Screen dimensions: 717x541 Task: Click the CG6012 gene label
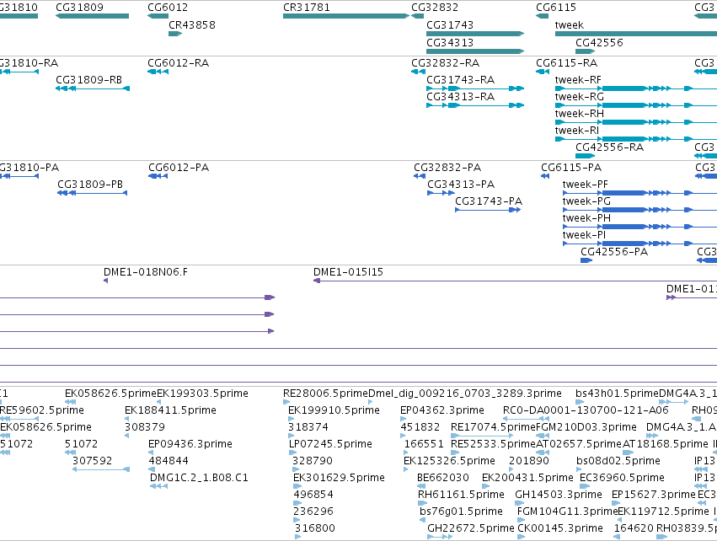tap(168, 8)
